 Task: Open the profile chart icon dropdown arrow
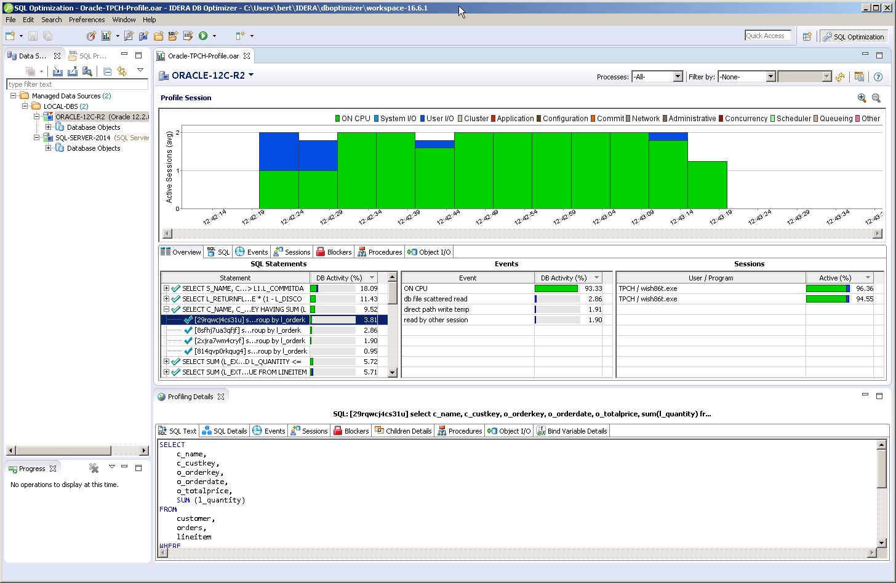click(117, 36)
